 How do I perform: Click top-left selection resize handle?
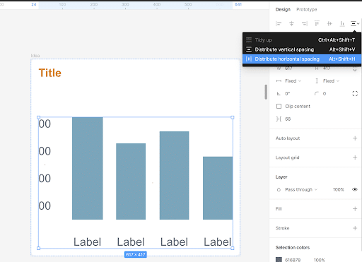tap(39, 117)
